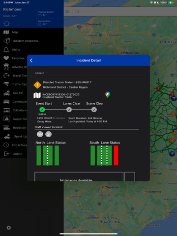The height and width of the screenshot is (236, 177).
Task: Click the Toll Information sidebar link
Action: click(20, 110)
